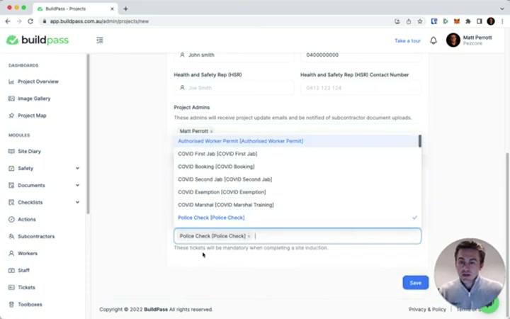Expand the Safety submenu chevron
Image resolution: width=510 pixels, height=319 pixels.
coord(77,168)
